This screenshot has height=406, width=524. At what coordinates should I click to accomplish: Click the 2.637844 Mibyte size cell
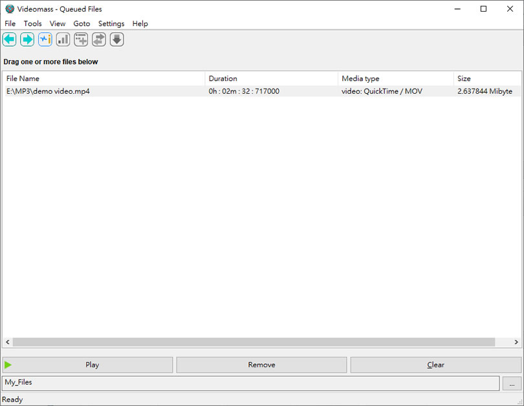[485, 91]
